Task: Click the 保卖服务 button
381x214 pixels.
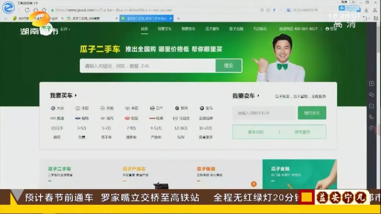Action: (302, 132)
